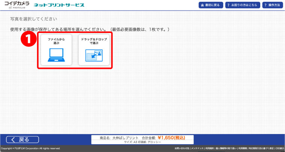Open the 利用環境 footer link
Screen dimensions: 285x152
point(243,149)
